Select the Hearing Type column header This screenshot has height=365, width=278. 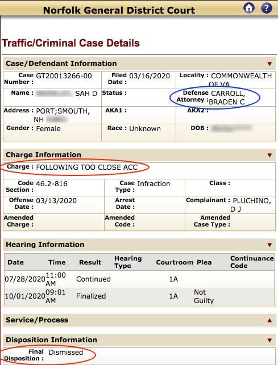128,262
